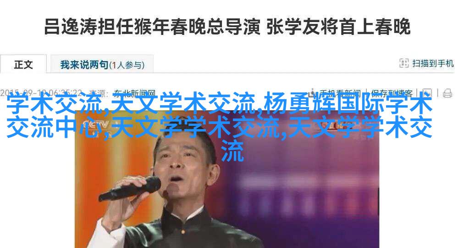Open the 我来说两句 comments tab
This screenshot has height=248, width=464.
click(x=84, y=65)
